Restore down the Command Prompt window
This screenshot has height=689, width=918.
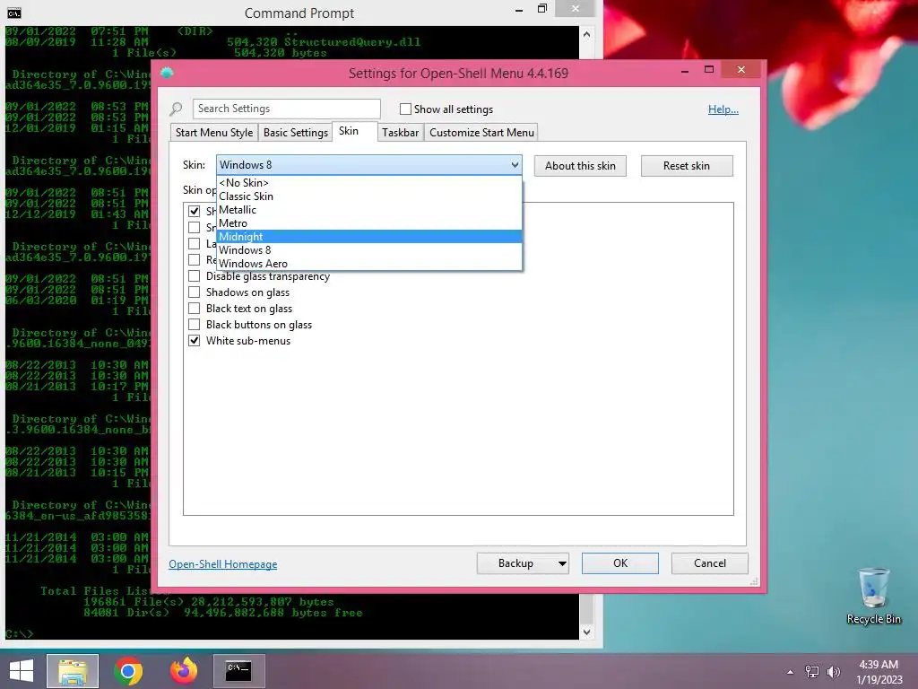click(x=542, y=9)
